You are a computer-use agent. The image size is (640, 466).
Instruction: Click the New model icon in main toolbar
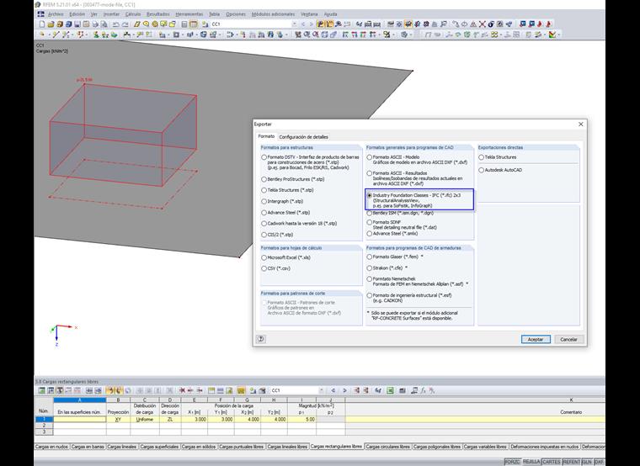pyautogui.click(x=42, y=24)
